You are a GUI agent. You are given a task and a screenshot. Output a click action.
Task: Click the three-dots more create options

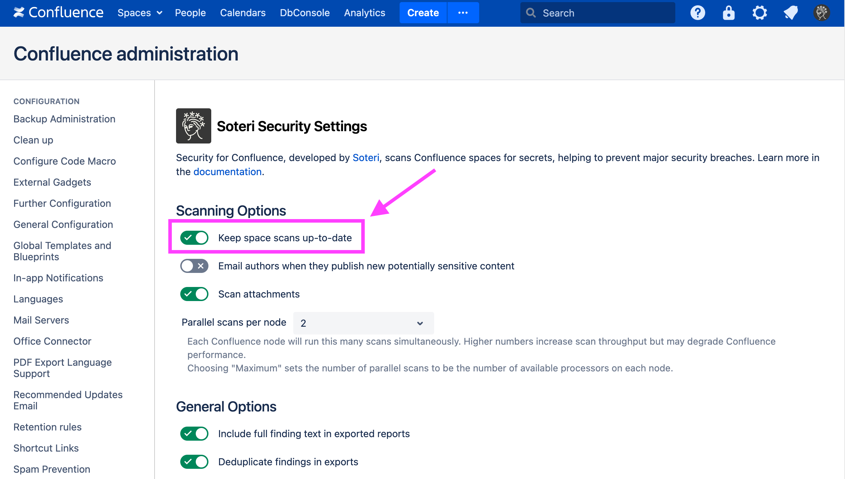(463, 13)
